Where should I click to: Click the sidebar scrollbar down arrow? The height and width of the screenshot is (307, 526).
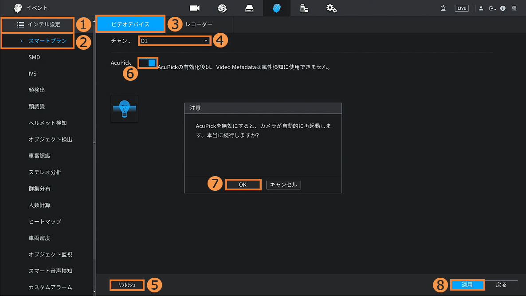click(x=94, y=292)
